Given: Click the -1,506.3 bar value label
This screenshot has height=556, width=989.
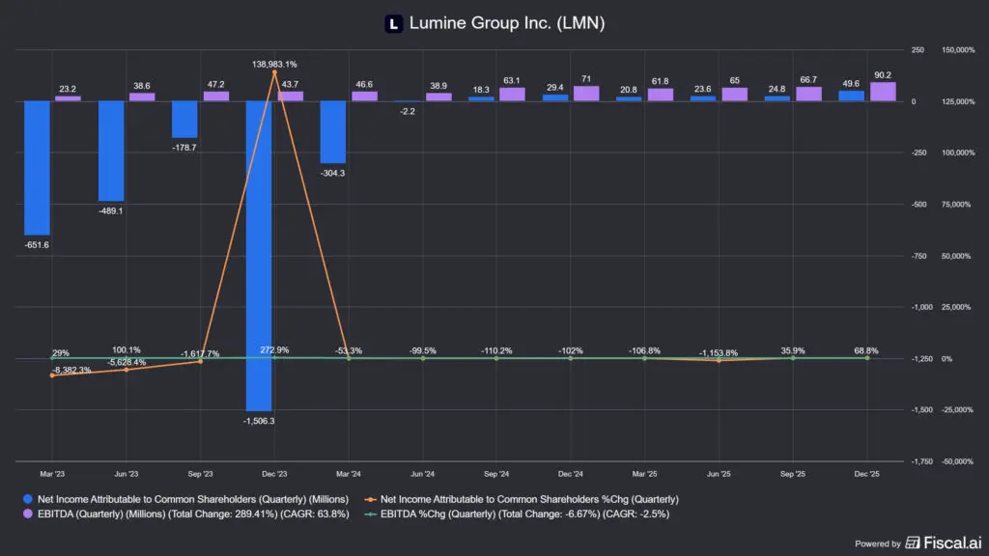Looking at the screenshot, I should (259, 421).
